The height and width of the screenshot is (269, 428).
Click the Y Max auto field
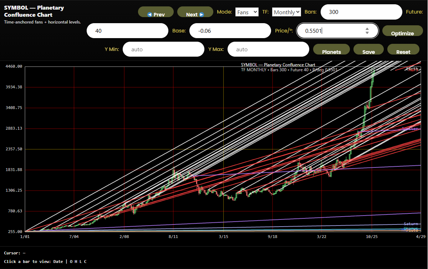tap(268, 50)
